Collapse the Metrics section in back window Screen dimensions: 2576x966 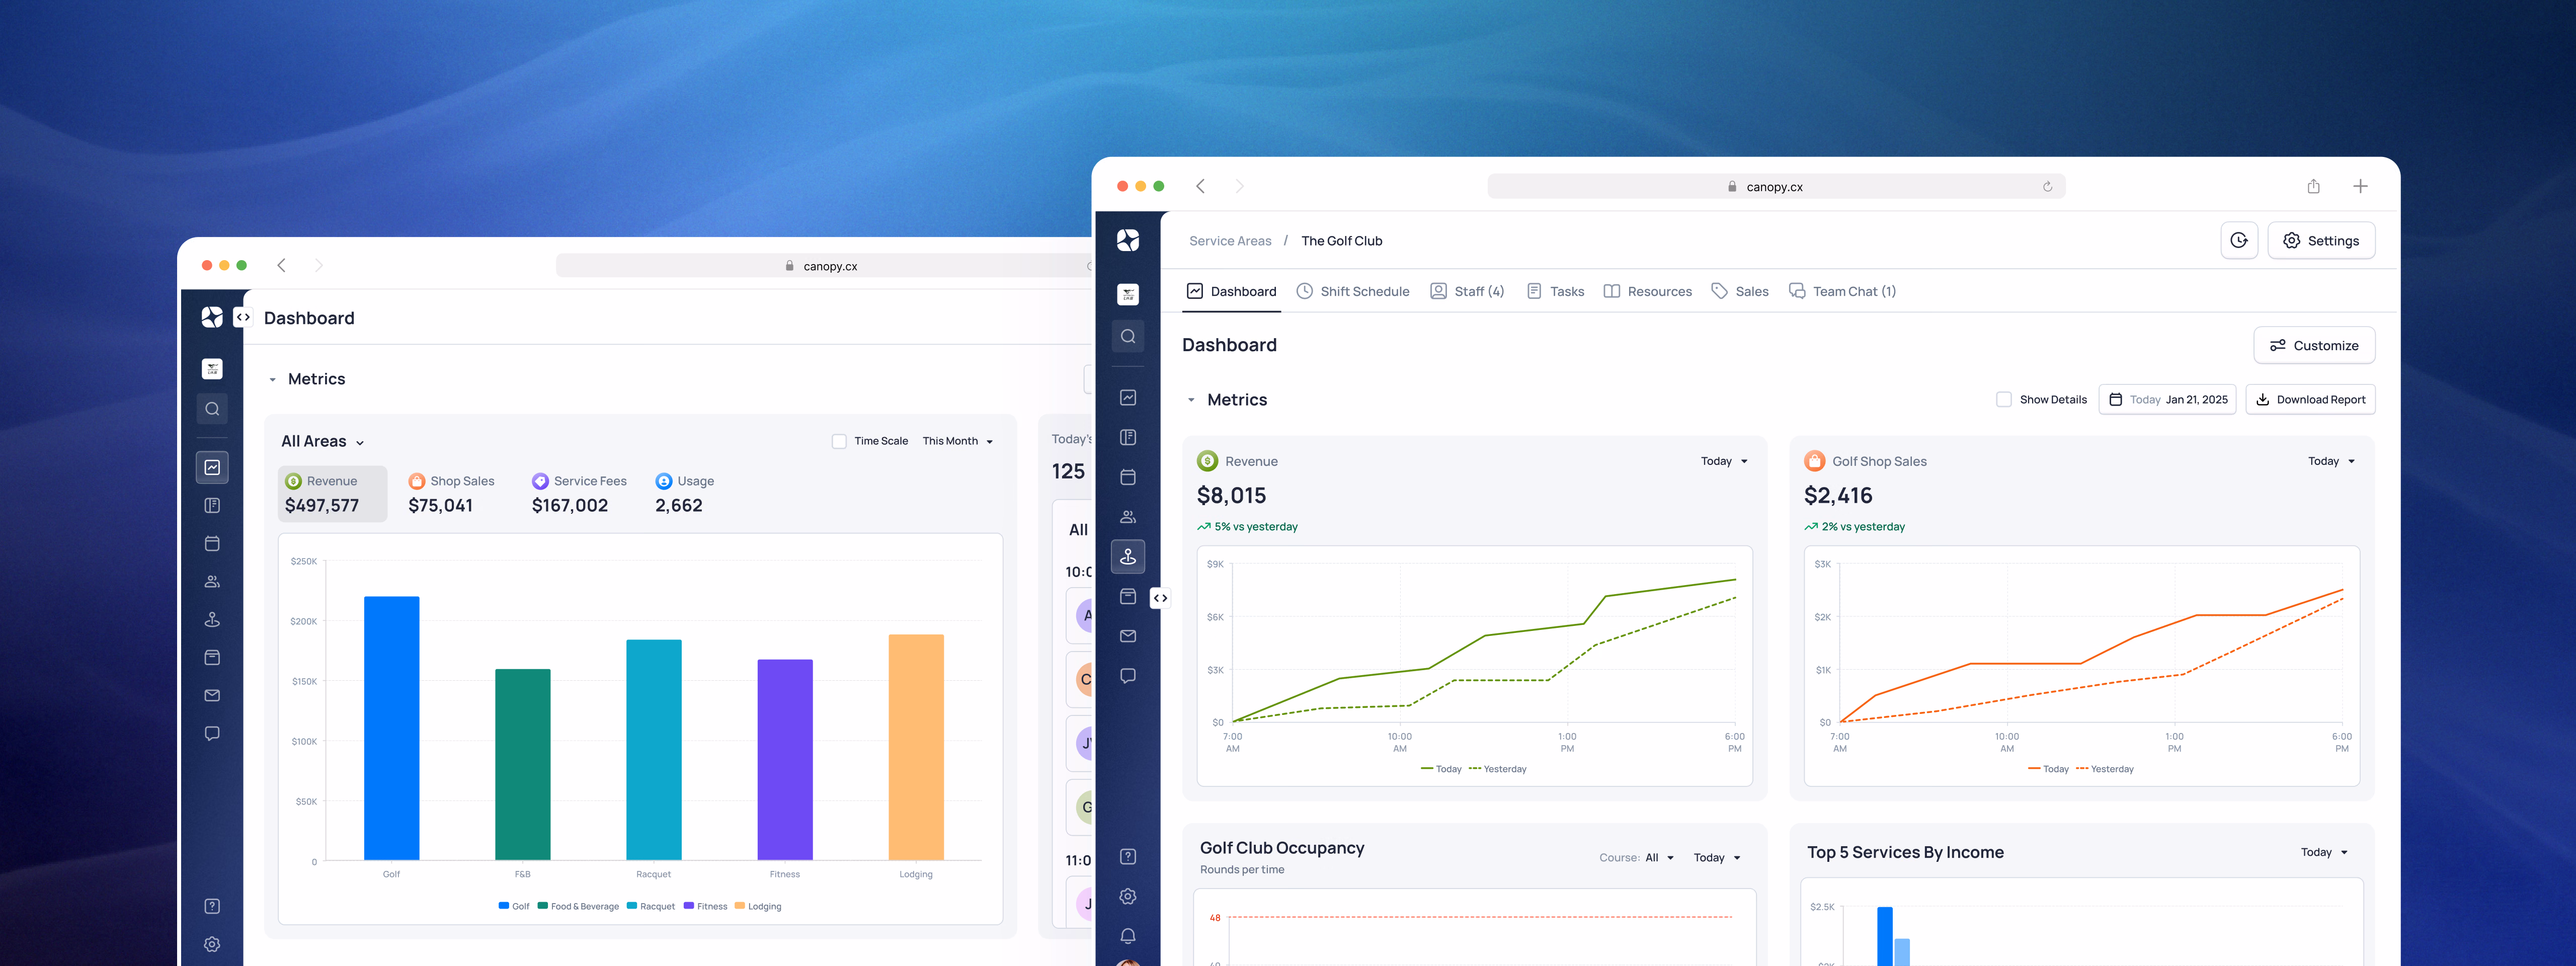click(x=272, y=380)
